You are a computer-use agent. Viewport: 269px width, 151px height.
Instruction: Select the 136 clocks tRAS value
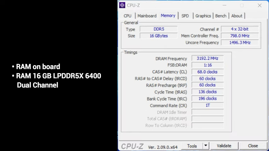pos(208,92)
